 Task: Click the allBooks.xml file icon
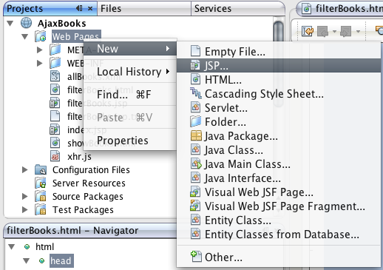click(55, 76)
